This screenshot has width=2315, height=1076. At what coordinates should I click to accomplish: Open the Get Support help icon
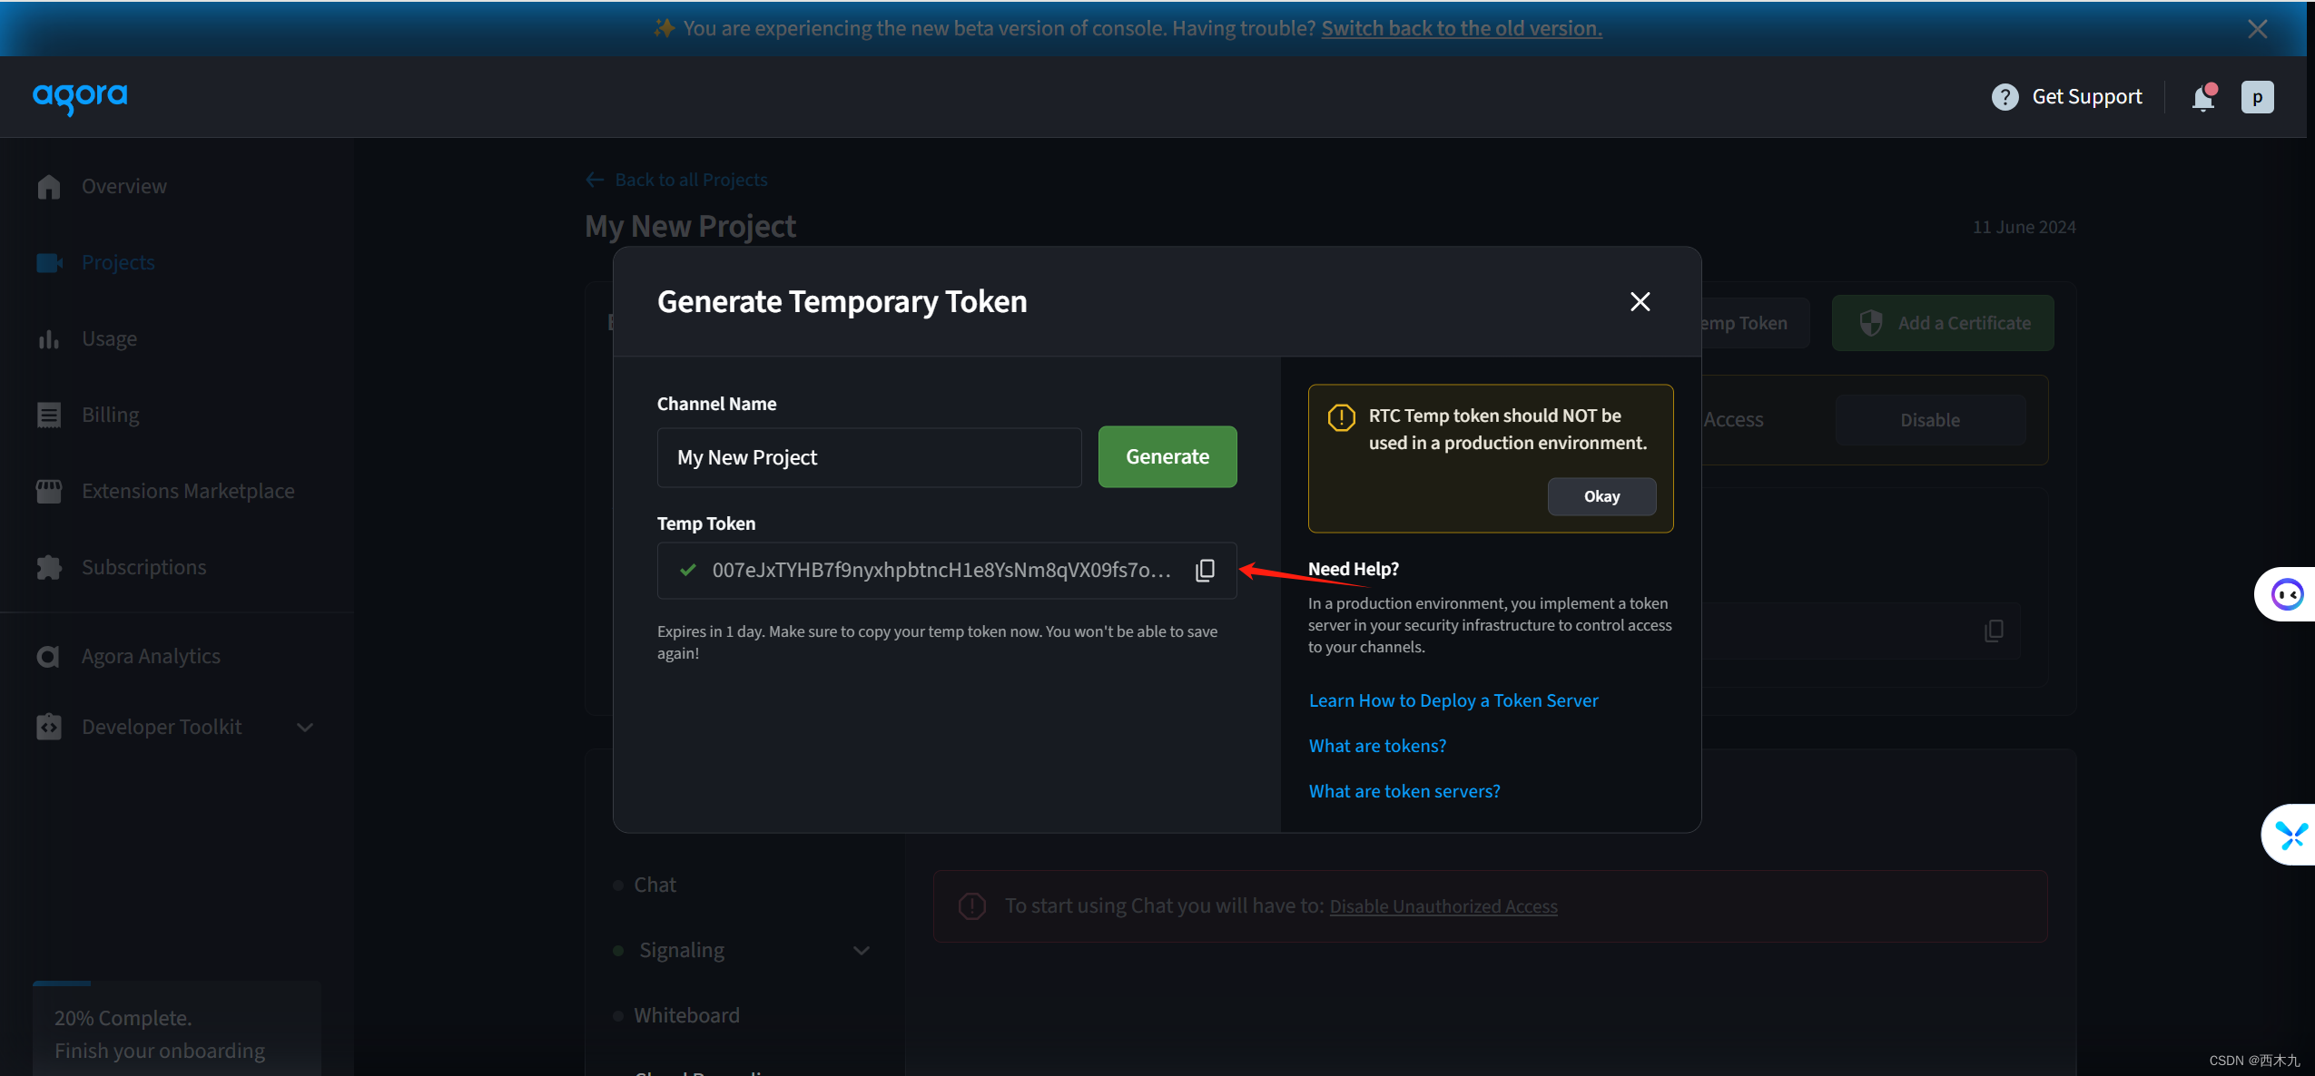pos(2005,97)
